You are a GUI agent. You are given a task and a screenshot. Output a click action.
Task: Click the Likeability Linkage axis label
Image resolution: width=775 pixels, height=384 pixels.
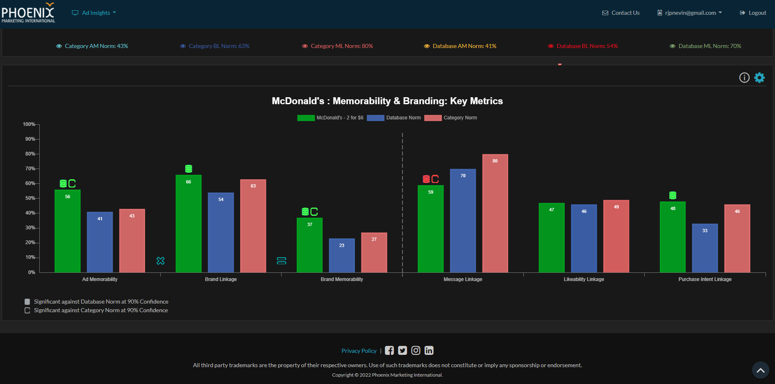pyautogui.click(x=584, y=279)
